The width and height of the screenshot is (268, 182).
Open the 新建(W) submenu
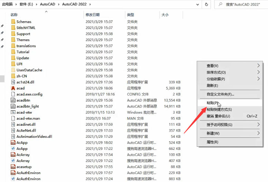230,133
